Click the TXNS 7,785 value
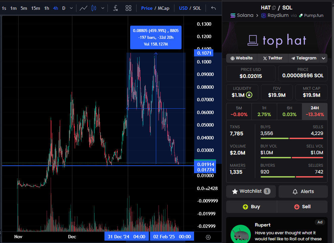The image size is (334, 243). [236, 134]
